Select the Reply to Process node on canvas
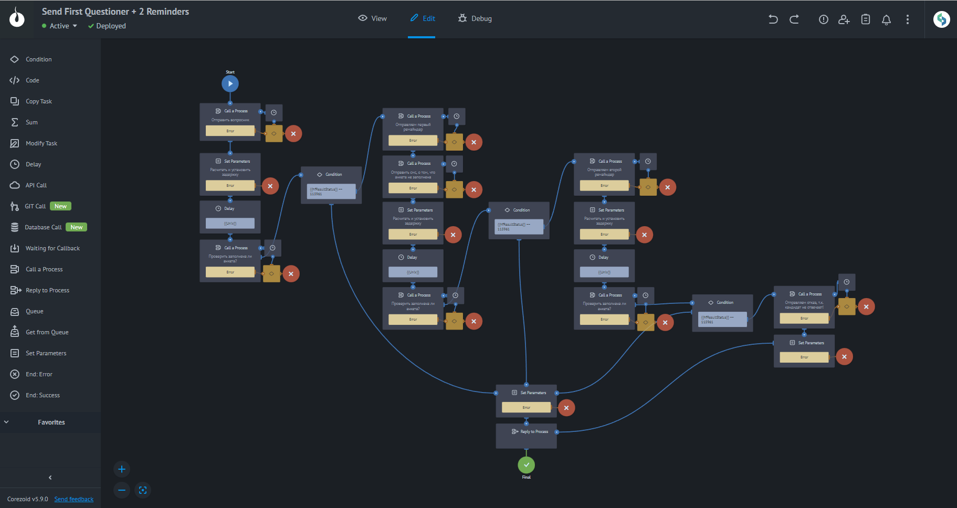The height and width of the screenshot is (508, 957). (526, 436)
